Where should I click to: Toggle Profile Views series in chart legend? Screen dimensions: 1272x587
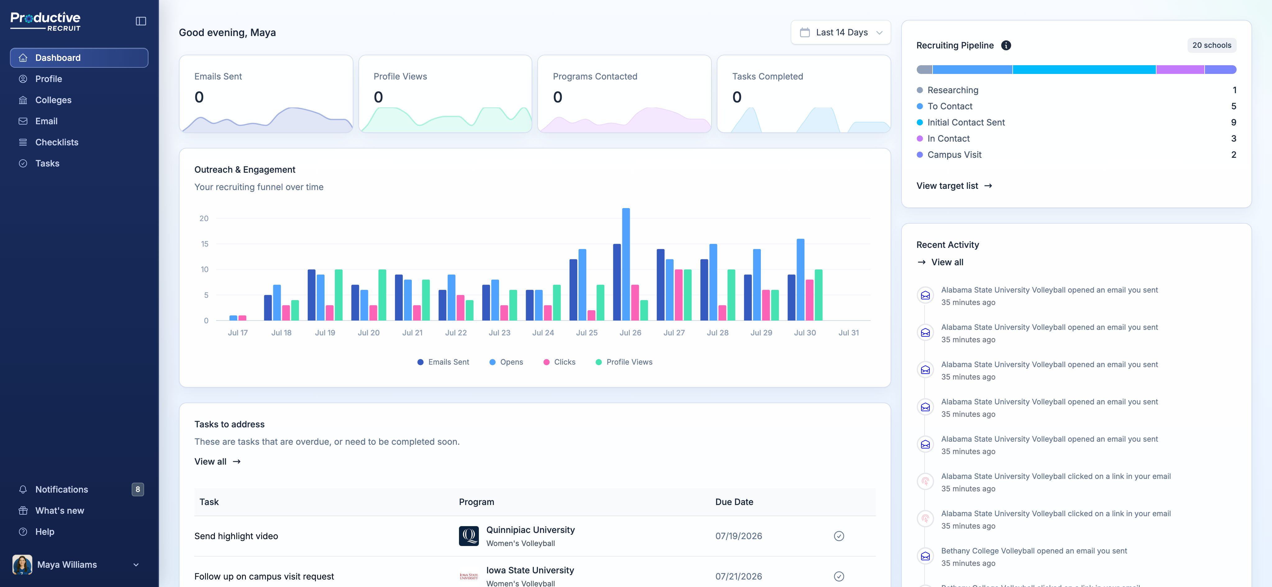point(624,362)
